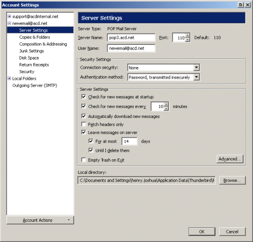253x242 pixels.
Task: Collapse the newemail@acd.net account tree
Action: click(10, 23)
